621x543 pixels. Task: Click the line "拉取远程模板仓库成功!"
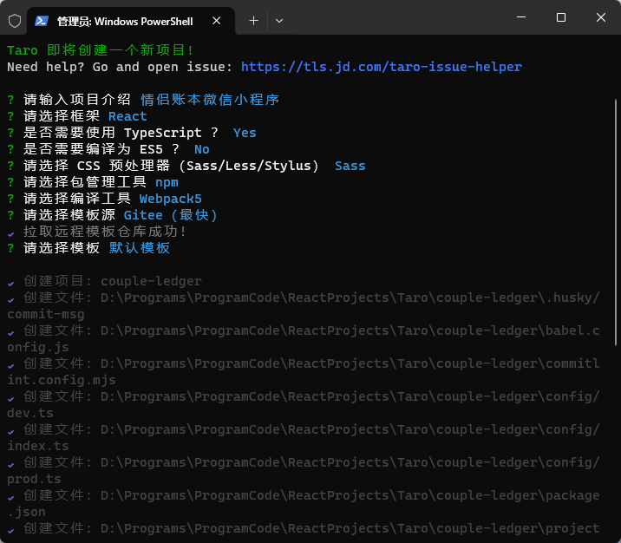[105, 232]
